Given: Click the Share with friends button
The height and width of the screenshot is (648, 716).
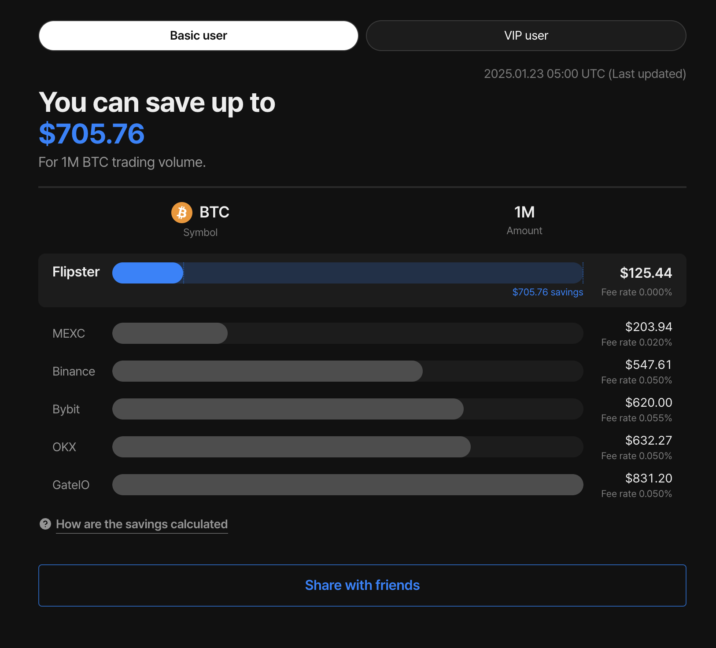Looking at the screenshot, I should coord(362,585).
